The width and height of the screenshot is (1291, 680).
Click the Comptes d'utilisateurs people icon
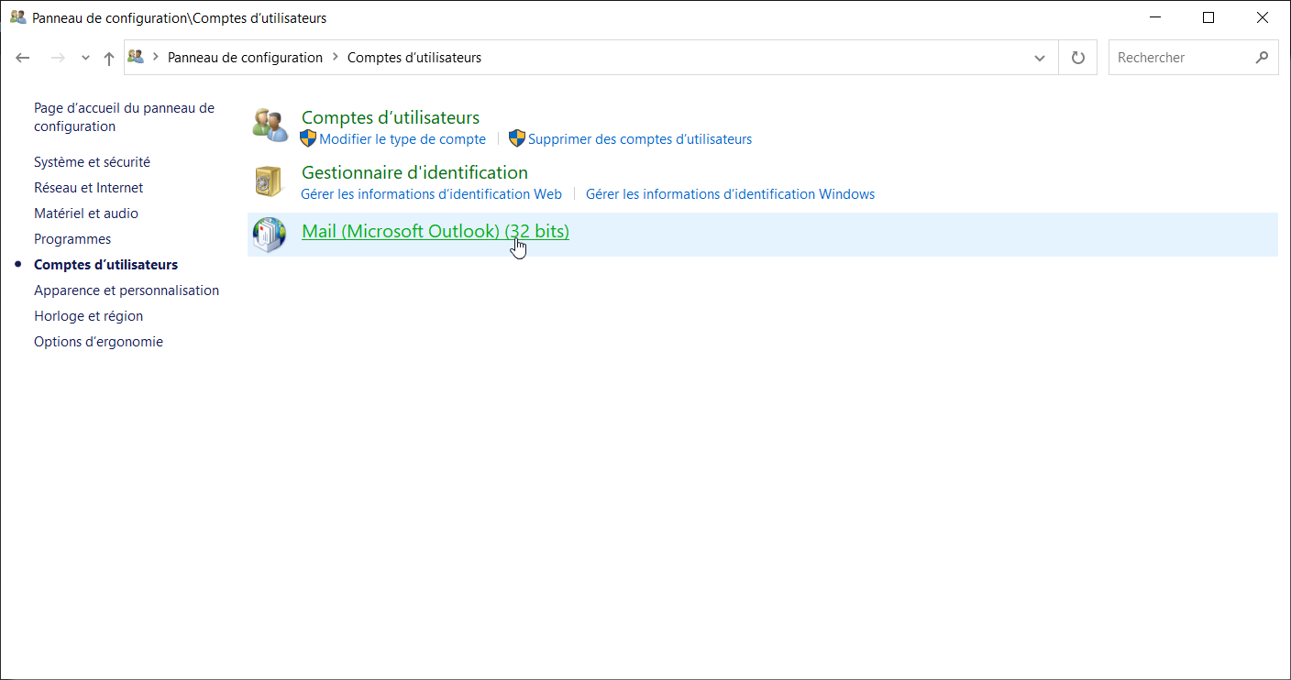[270, 126]
